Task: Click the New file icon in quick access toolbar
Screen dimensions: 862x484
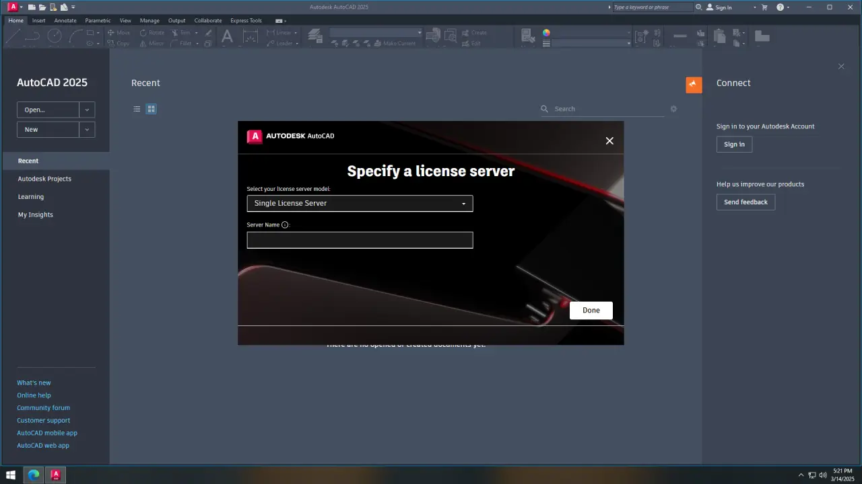Action: (x=32, y=7)
